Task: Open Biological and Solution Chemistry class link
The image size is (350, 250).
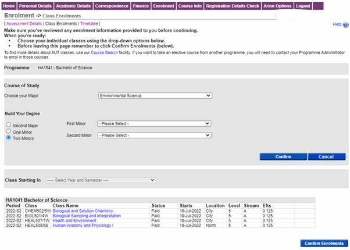Action: point(83,211)
